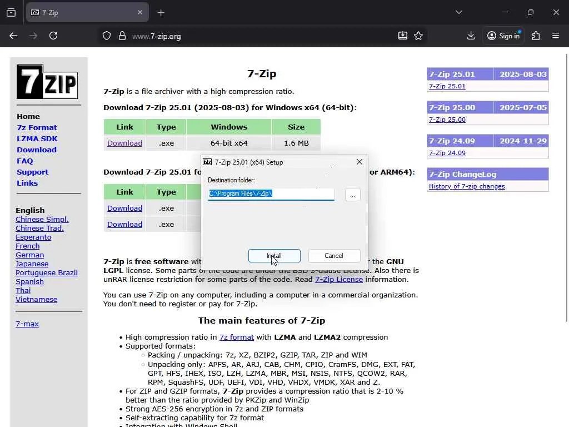Viewport: 569px width, 427px height.
Task: Open the browser extensions puzzle icon
Action: [536, 36]
